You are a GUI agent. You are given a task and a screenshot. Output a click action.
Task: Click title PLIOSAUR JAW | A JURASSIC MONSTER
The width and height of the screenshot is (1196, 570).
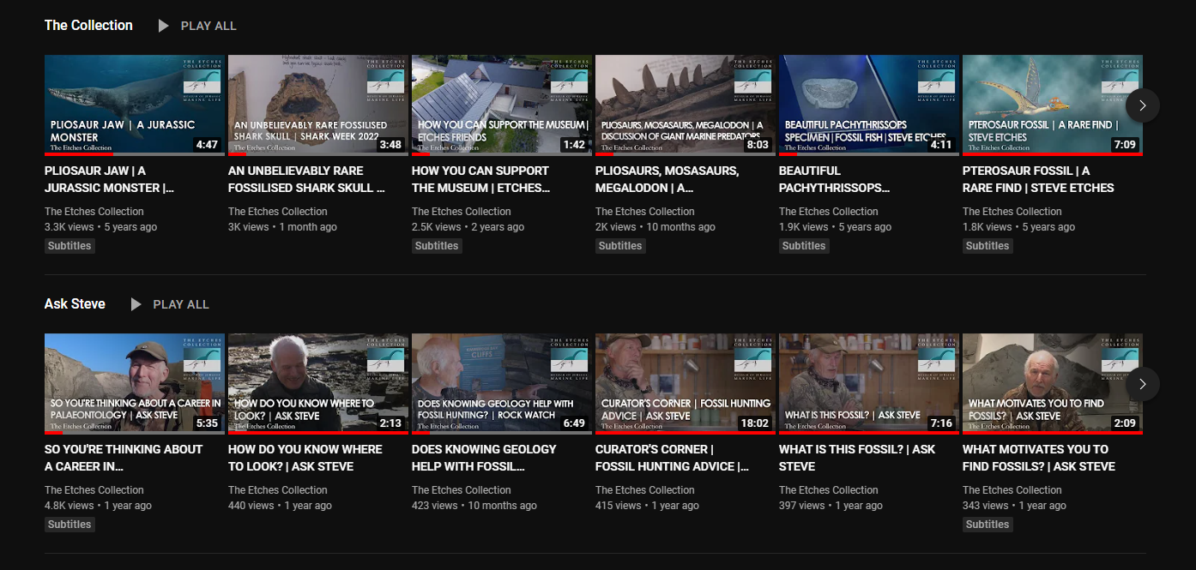coord(109,179)
